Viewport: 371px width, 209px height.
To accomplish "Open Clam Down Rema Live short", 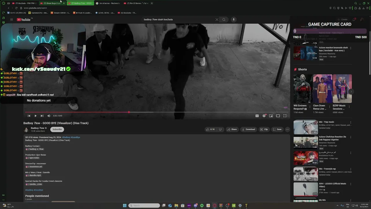I will coord(323,89).
